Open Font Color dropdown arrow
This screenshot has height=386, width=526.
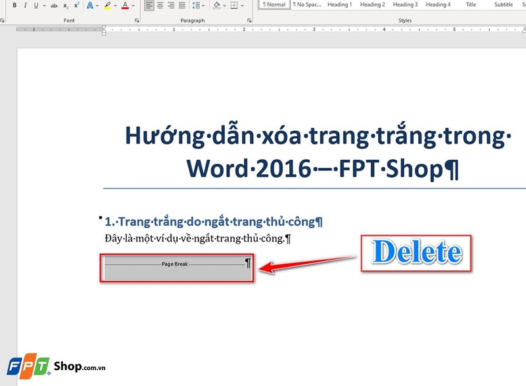[x=133, y=5]
